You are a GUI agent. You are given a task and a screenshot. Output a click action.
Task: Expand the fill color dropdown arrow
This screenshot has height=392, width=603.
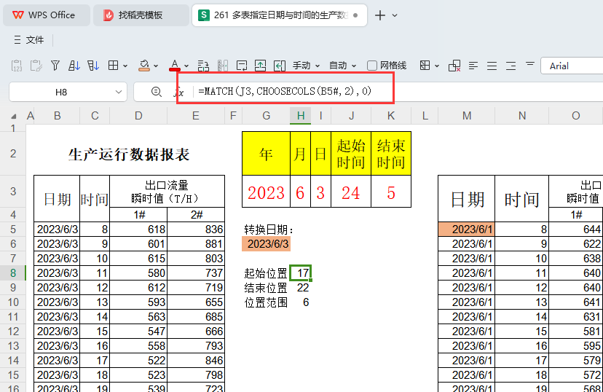[156, 66]
